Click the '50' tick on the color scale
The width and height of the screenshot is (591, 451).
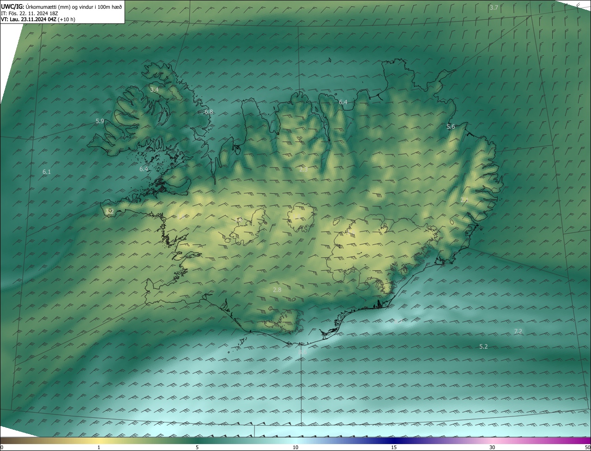coord(587,448)
